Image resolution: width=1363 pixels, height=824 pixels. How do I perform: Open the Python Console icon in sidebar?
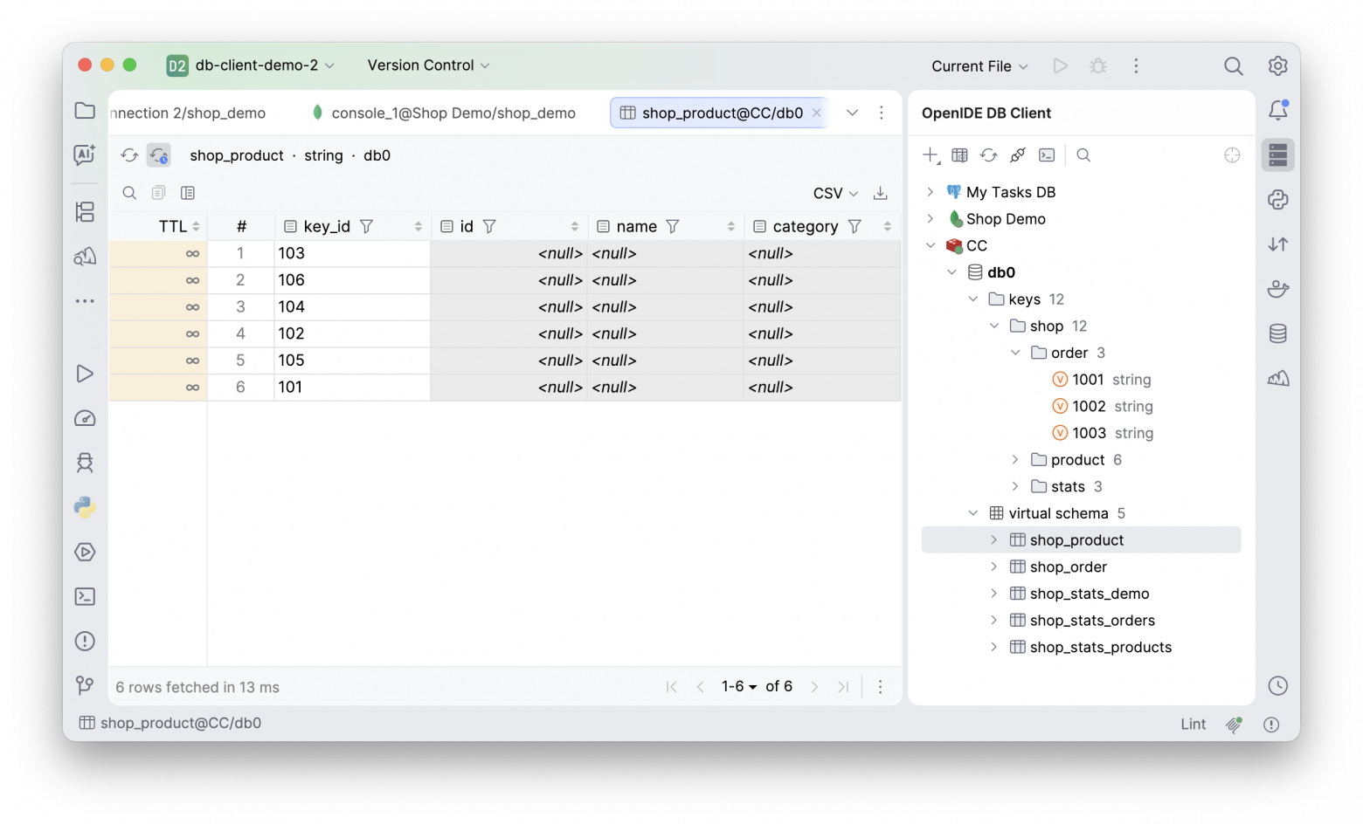[85, 507]
